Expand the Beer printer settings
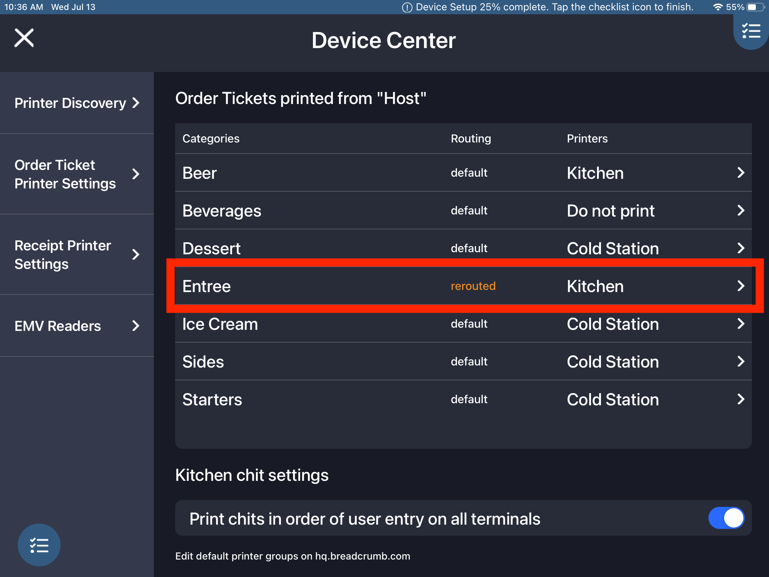The height and width of the screenshot is (577, 769). pos(742,173)
